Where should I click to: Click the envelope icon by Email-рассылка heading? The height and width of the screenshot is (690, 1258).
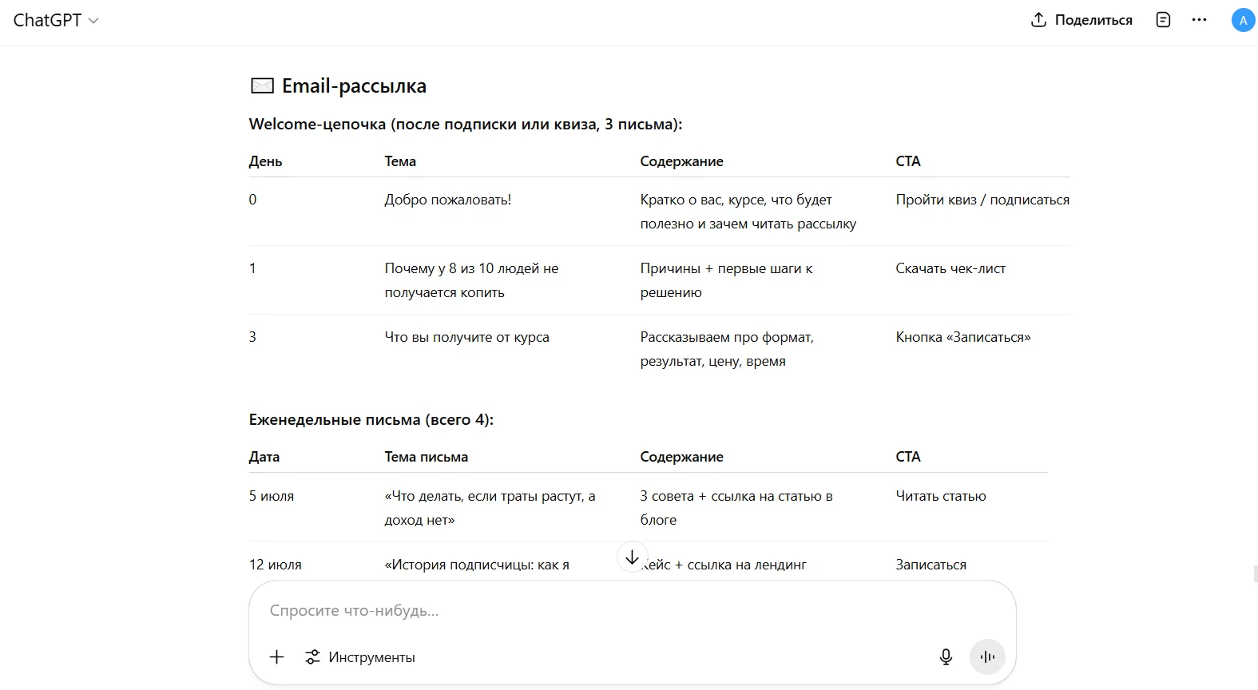262,85
